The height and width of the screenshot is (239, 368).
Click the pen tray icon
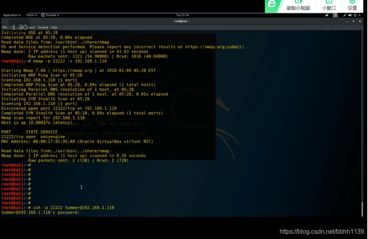(345, 15)
